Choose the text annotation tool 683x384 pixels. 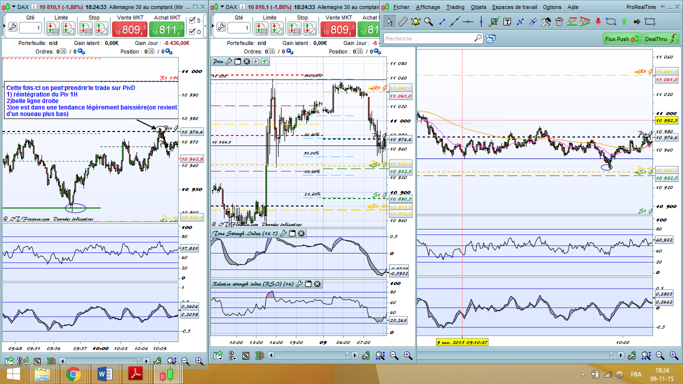507,21
